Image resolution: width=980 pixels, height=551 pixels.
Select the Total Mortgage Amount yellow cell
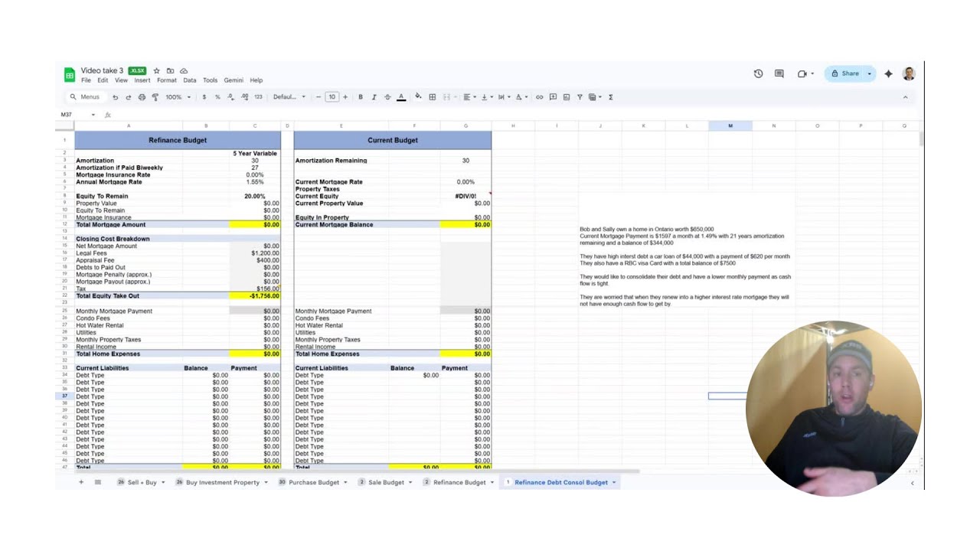255,224
